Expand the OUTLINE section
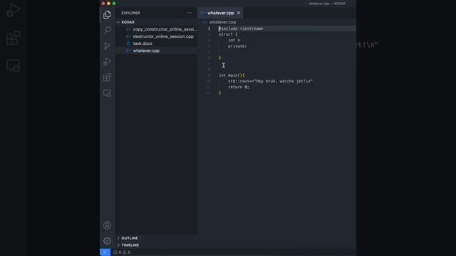 [x=157, y=238]
